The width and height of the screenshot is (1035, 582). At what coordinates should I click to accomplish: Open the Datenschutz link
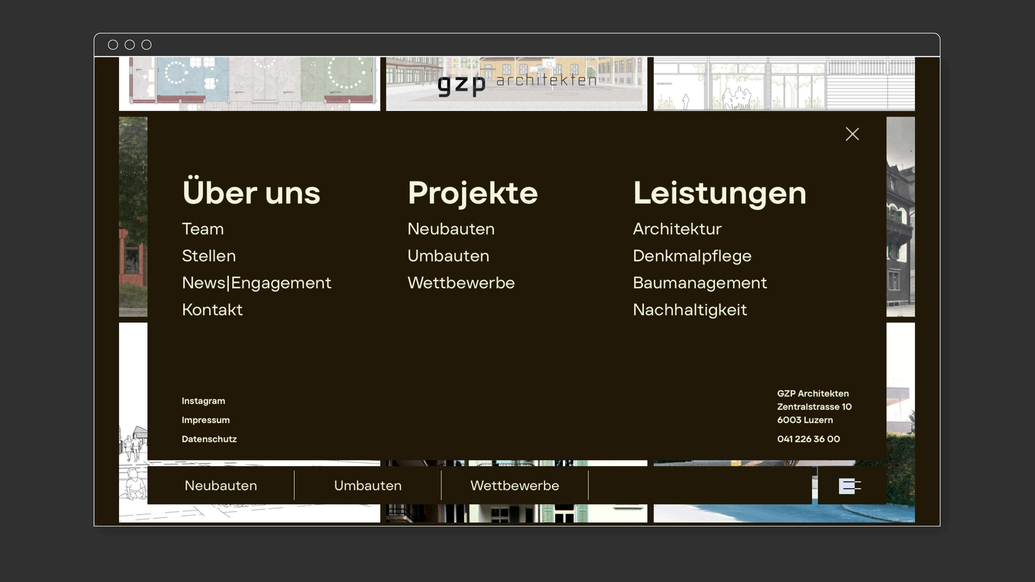tap(209, 439)
